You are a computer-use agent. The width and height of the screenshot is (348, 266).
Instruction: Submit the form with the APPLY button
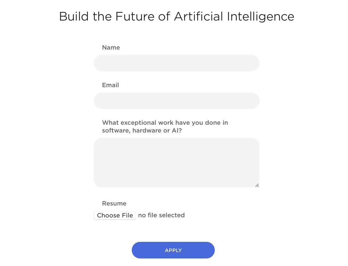point(173,250)
